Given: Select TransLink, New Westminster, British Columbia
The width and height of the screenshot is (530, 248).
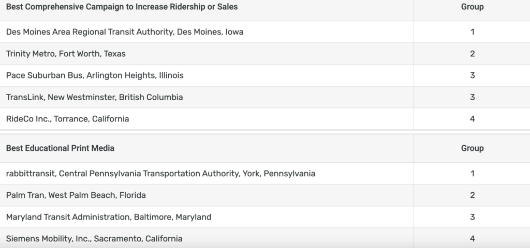Looking at the screenshot, I should [x=94, y=97].
